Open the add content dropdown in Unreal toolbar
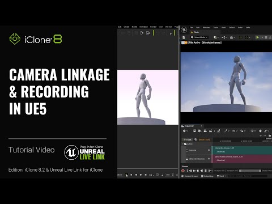 (x=216, y=37)
